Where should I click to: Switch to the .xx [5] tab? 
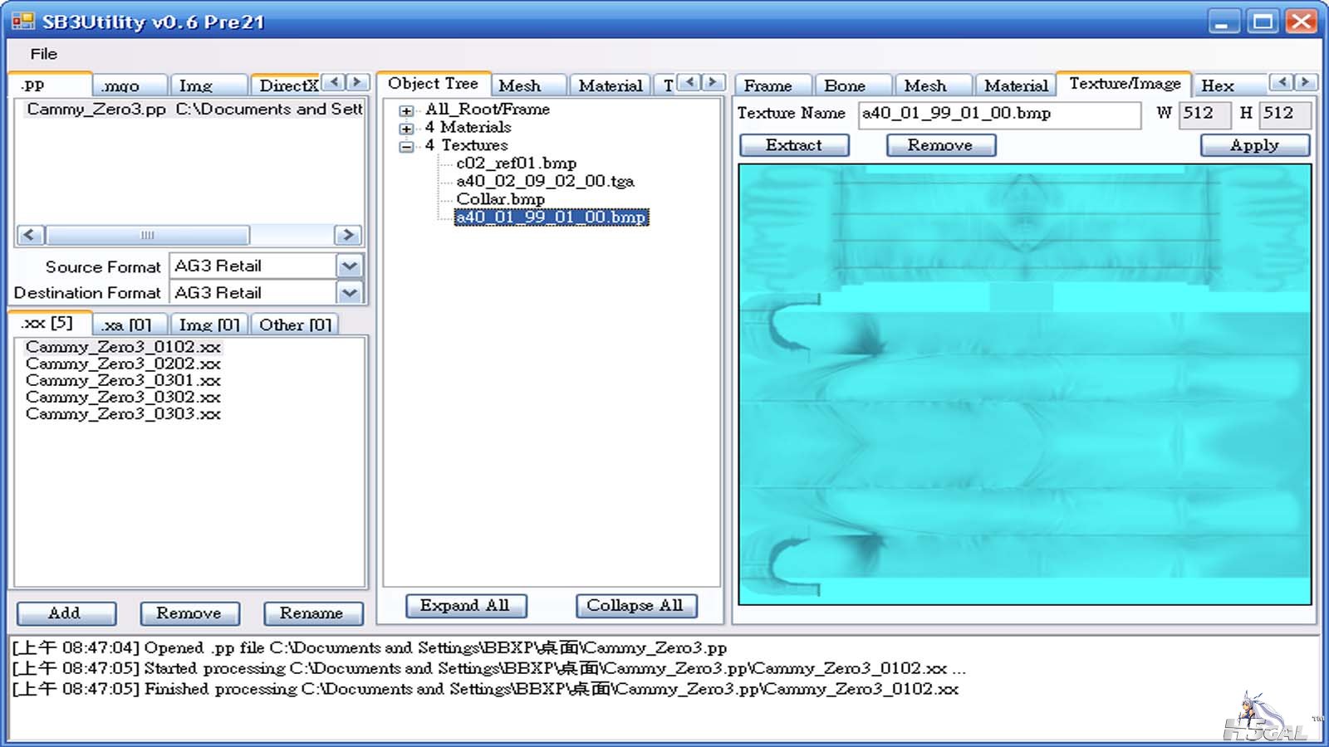pos(49,323)
